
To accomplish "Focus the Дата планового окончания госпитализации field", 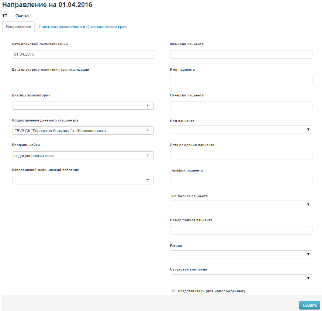I will point(83,80).
